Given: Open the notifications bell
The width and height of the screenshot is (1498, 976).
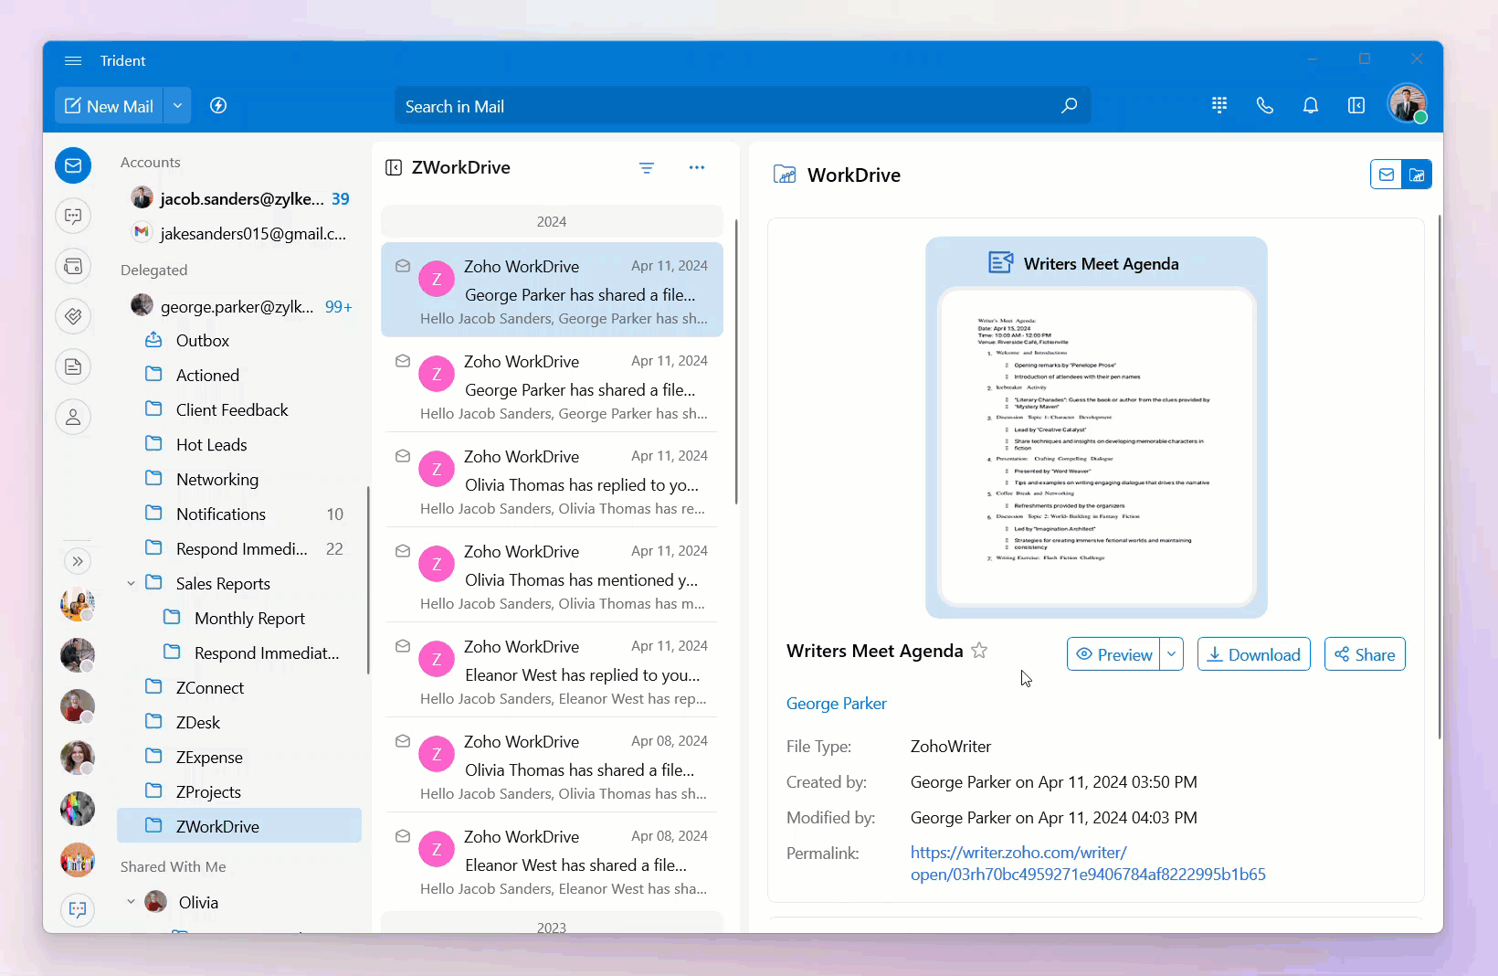Looking at the screenshot, I should click(1311, 105).
